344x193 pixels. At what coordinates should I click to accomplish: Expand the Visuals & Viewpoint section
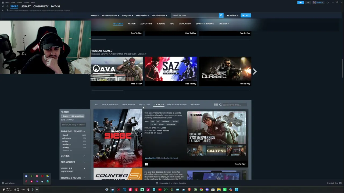point(73,170)
